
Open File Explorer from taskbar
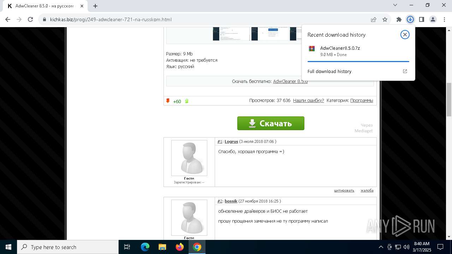162,247
